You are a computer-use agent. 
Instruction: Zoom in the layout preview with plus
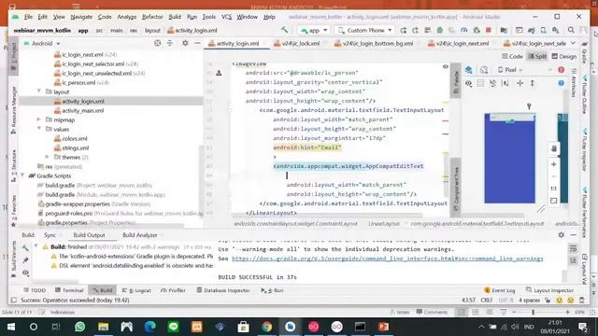(x=554, y=164)
